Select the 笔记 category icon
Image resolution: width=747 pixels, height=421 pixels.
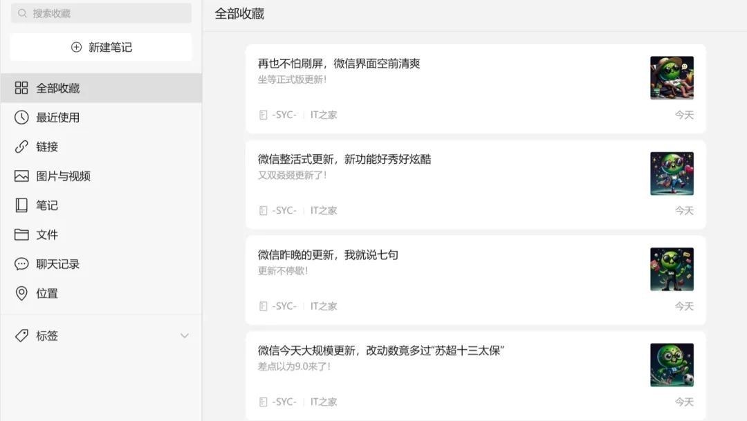pos(21,205)
